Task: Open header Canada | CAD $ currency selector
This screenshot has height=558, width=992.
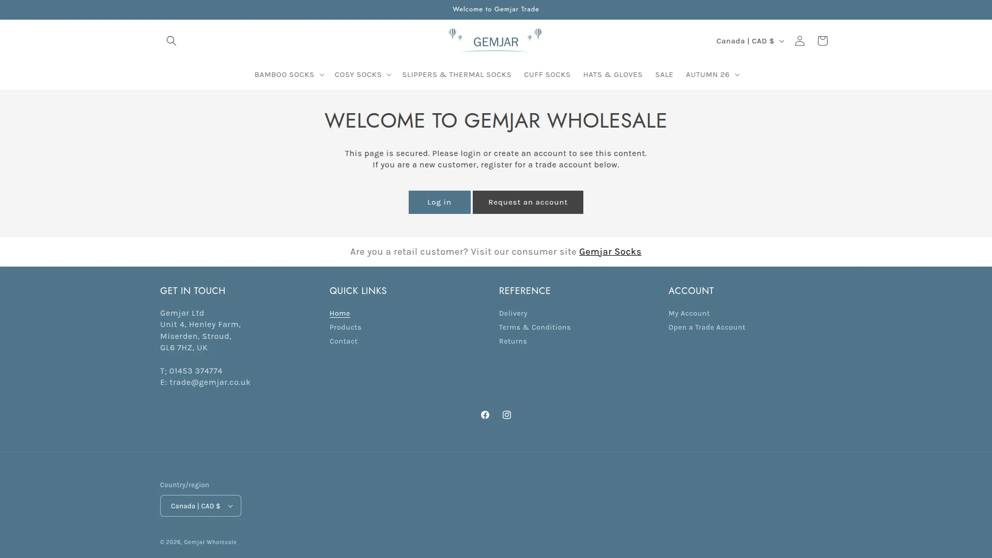Action: click(x=750, y=41)
